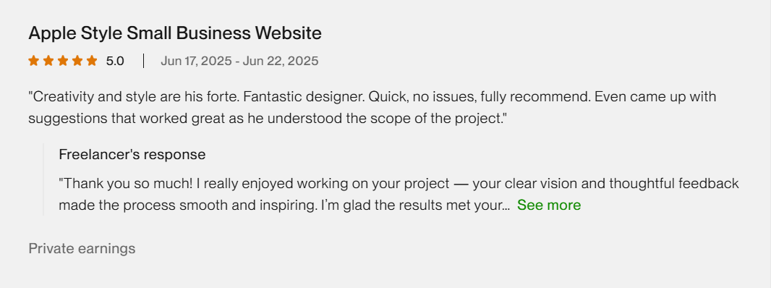Click the vertical divider beside the 5.0 rating
This screenshot has height=288, width=771.
(144, 61)
